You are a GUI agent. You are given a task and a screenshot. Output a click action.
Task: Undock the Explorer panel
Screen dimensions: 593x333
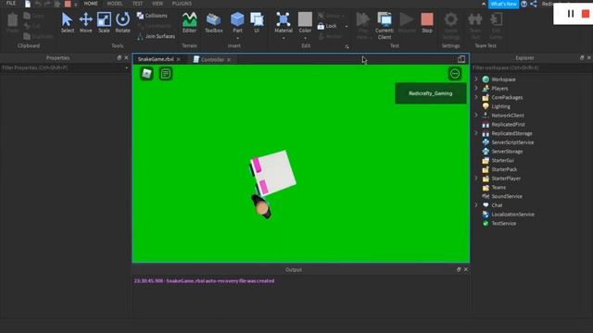coord(582,57)
